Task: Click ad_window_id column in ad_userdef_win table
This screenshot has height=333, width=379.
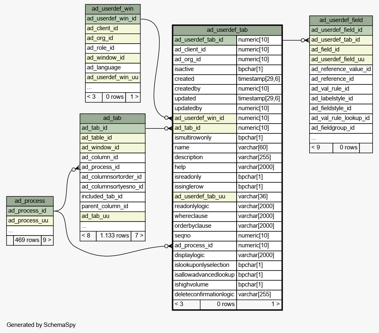Action: click(x=113, y=58)
